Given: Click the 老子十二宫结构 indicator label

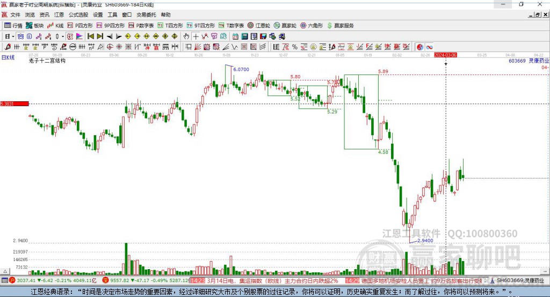Looking at the screenshot, I should (47, 61).
